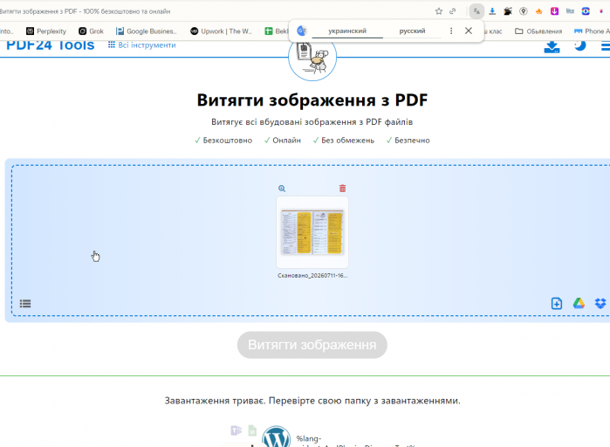Open the Perplexity bookmark

click(46, 31)
